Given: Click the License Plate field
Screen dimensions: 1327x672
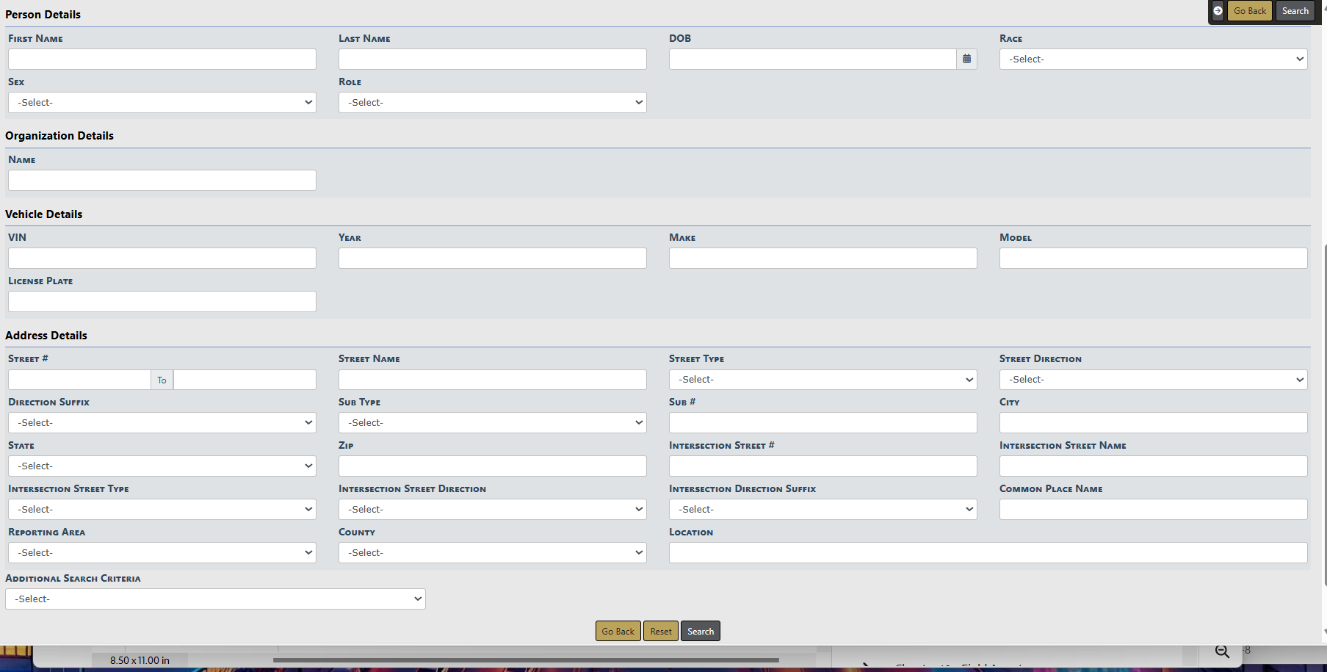Looking at the screenshot, I should tap(162, 302).
